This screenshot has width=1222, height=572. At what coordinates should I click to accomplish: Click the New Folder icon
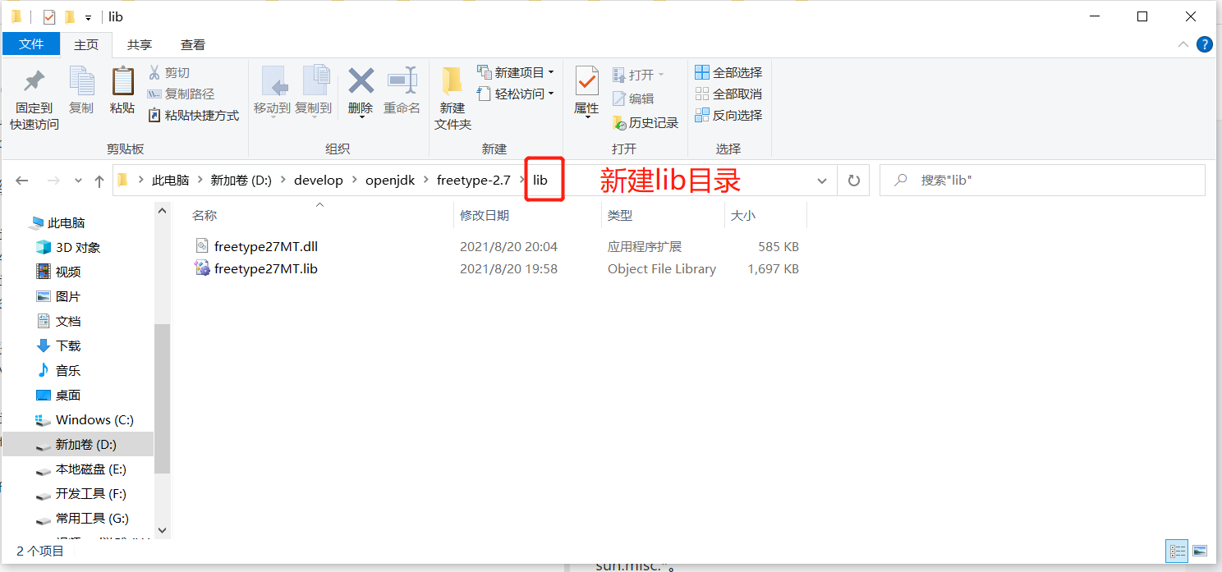(453, 82)
